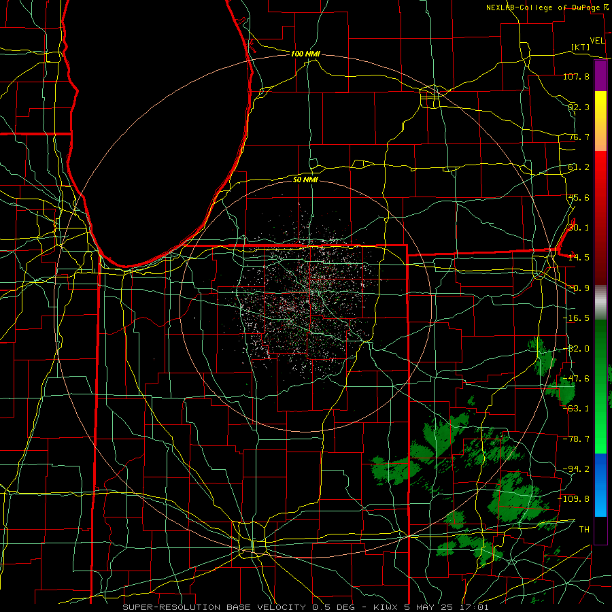Click the 107.8 value on velocity scale
Viewport: 612px width, 612px height.
point(576,76)
